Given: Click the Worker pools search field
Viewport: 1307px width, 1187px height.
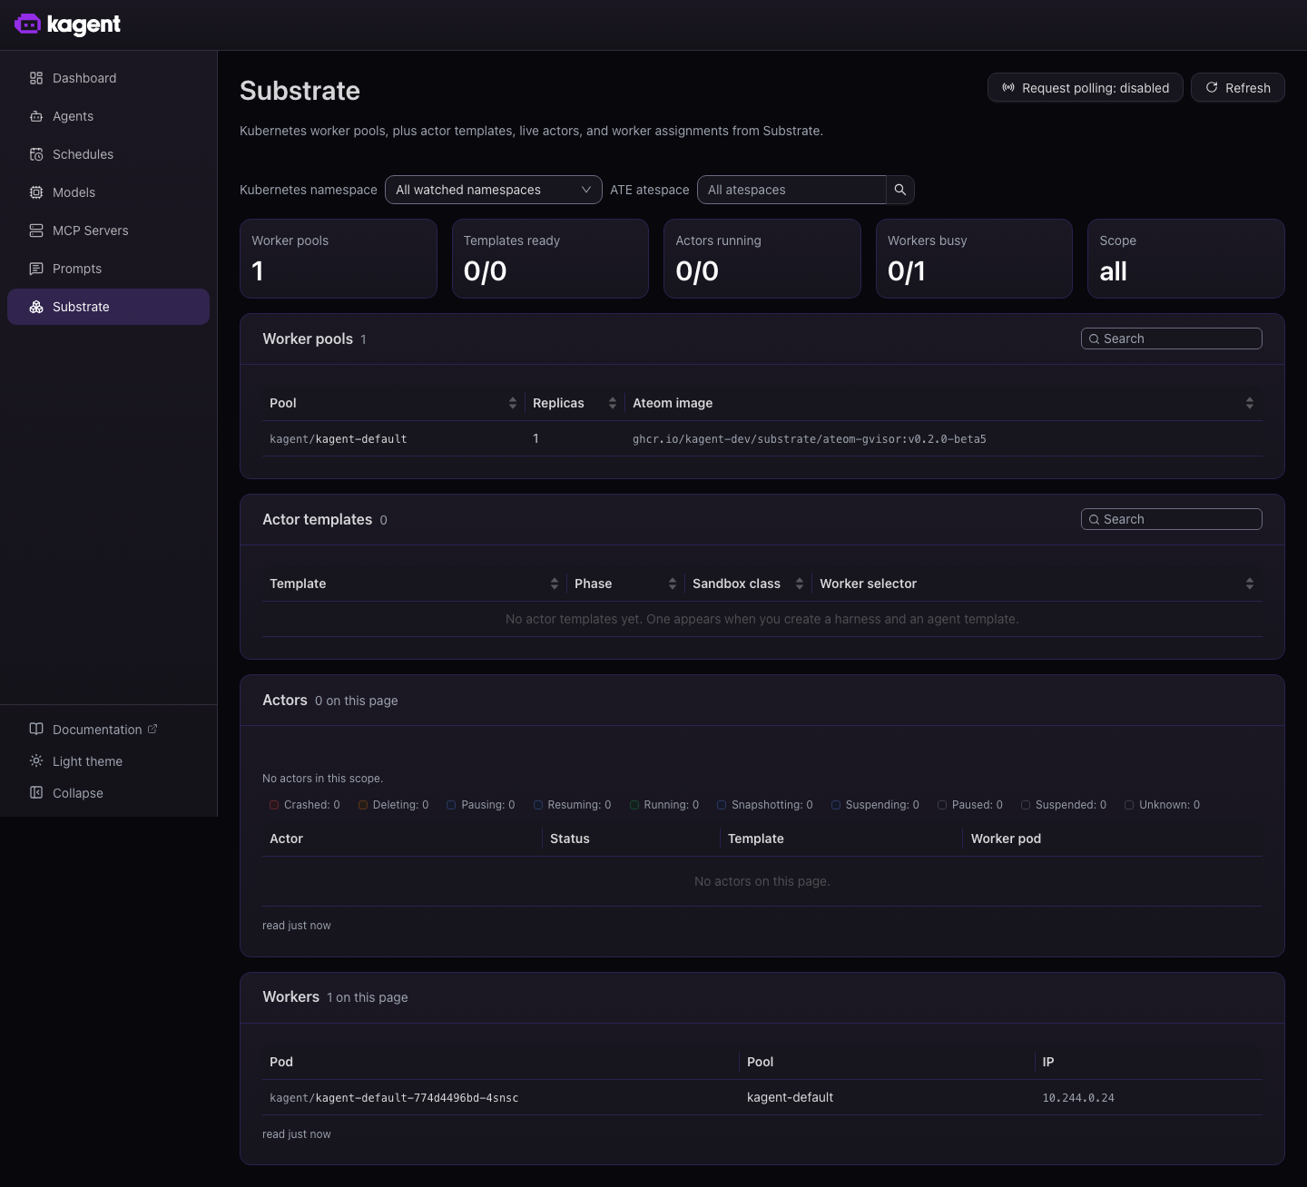Looking at the screenshot, I should (1172, 338).
